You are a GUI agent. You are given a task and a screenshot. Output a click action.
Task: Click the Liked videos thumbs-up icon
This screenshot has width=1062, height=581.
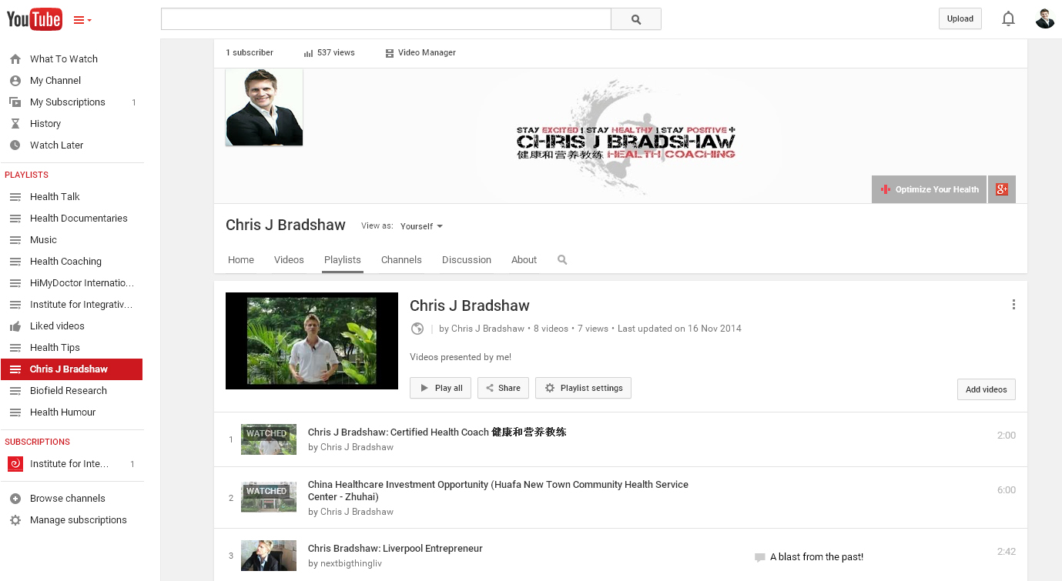15,326
